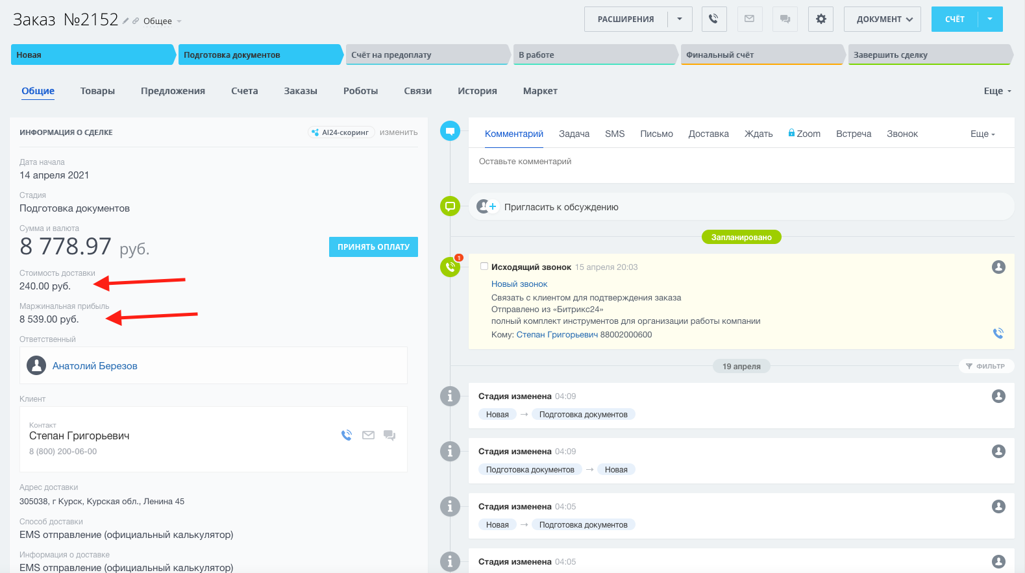Click the ПРИНЯТЬ ОПЛАТУ button

click(x=373, y=247)
